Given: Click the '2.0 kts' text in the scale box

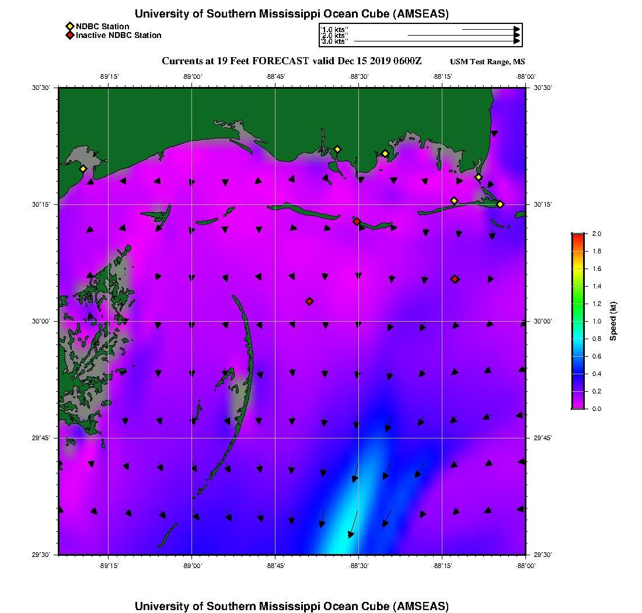Looking at the screenshot, I should coord(334,36).
